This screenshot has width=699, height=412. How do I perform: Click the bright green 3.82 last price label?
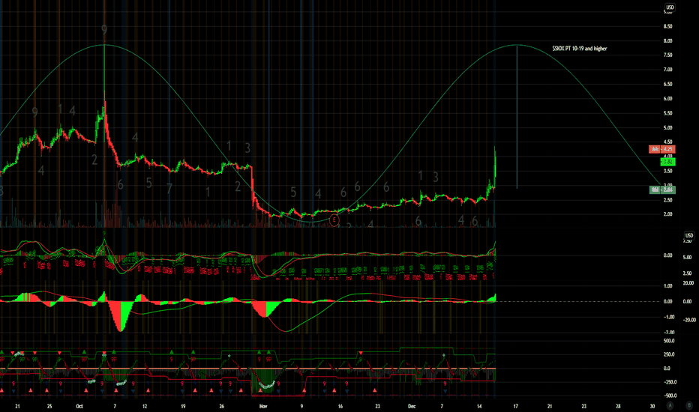667,162
